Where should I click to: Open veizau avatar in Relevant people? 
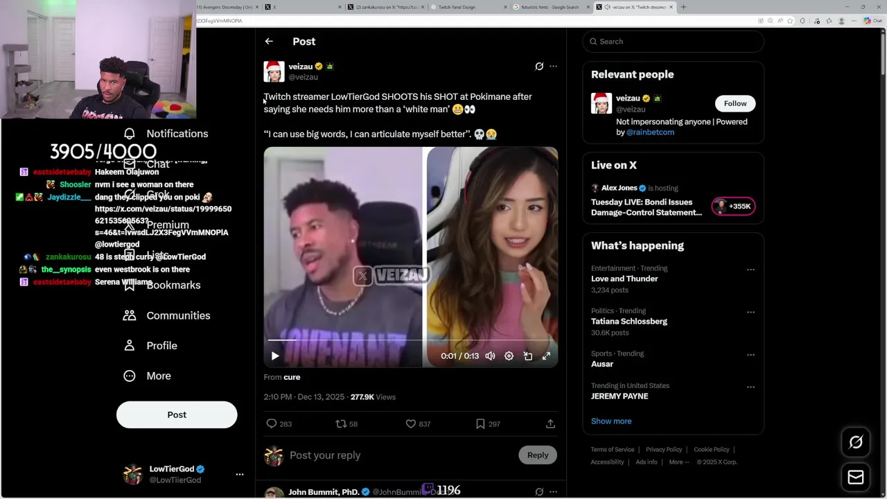(601, 103)
